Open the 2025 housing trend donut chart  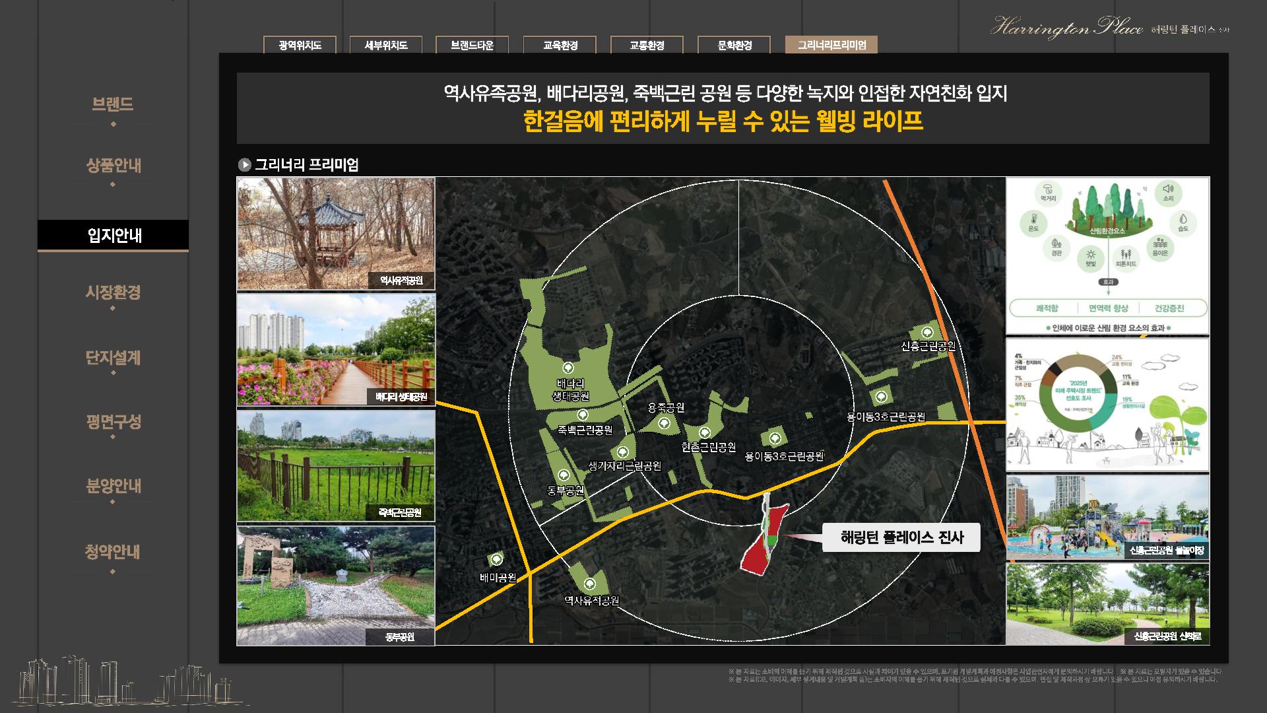tap(1108, 405)
